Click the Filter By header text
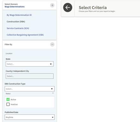This screenshot has height=122, width=140. (8, 44)
